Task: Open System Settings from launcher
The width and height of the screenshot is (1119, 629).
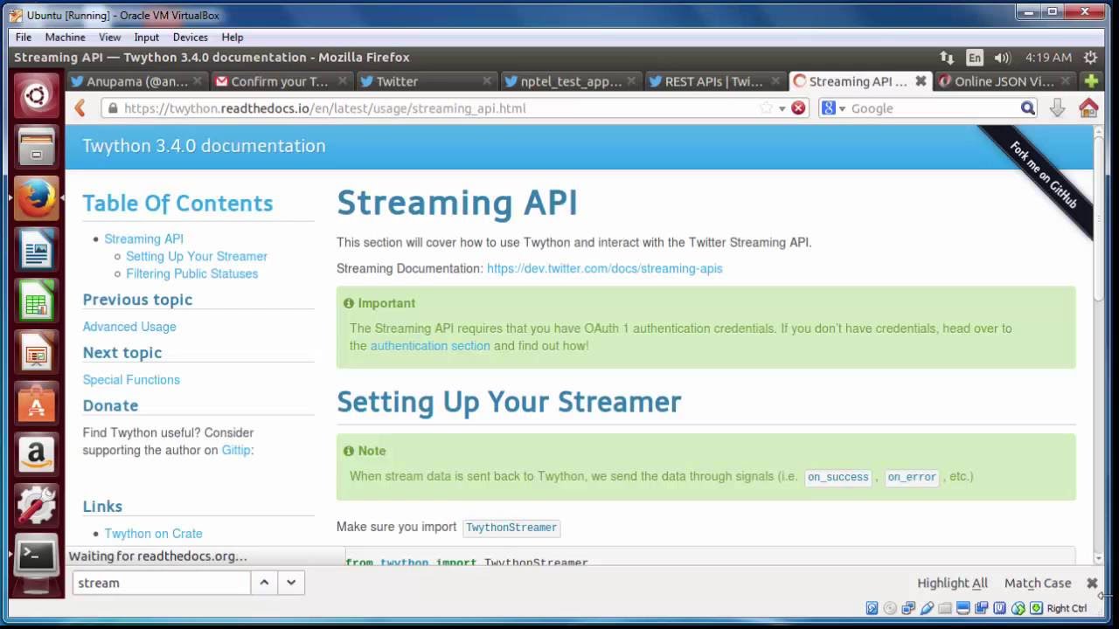Action: pos(36,504)
